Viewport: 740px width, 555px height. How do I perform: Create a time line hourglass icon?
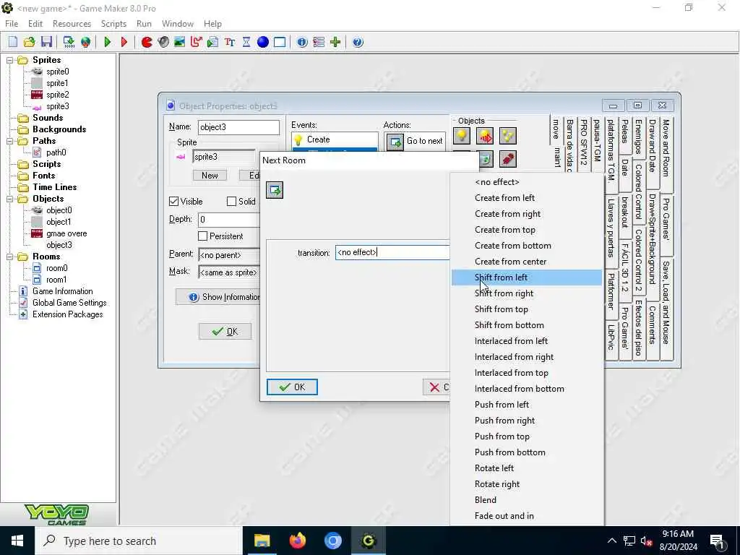[x=246, y=42]
